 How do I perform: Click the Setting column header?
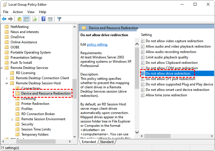pos(146,35)
